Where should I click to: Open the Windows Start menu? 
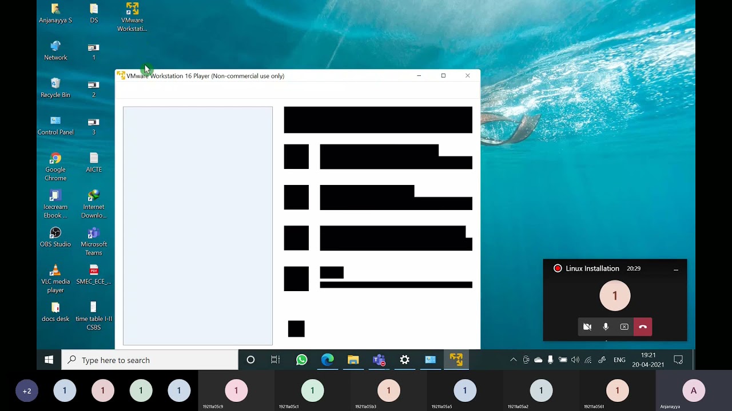[x=49, y=360]
